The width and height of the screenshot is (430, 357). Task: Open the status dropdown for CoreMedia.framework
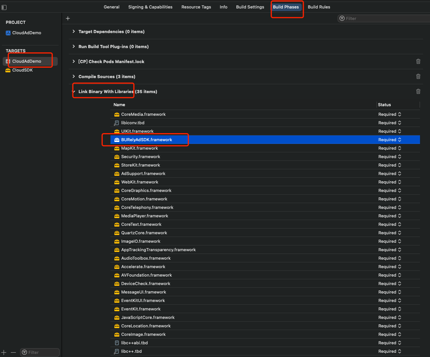pyautogui.click(x=390, y=115)
